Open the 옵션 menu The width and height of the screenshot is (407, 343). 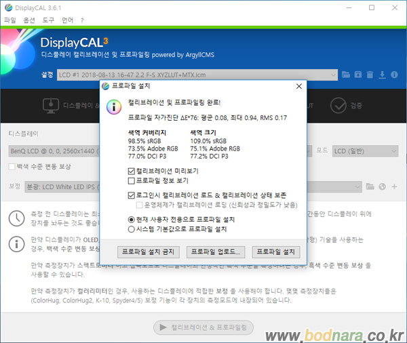coord(28,20)
